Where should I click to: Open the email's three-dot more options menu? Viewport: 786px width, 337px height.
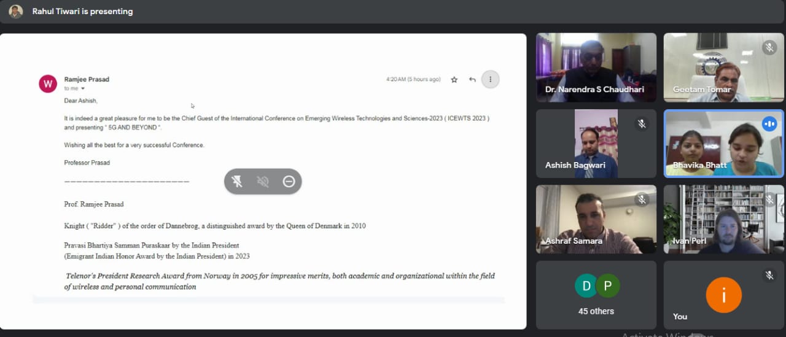coord(490,79)
